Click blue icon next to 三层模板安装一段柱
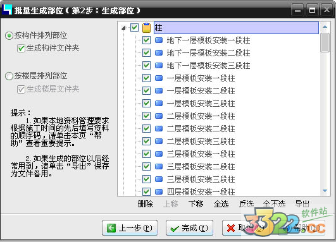 [x=159, y=154]
